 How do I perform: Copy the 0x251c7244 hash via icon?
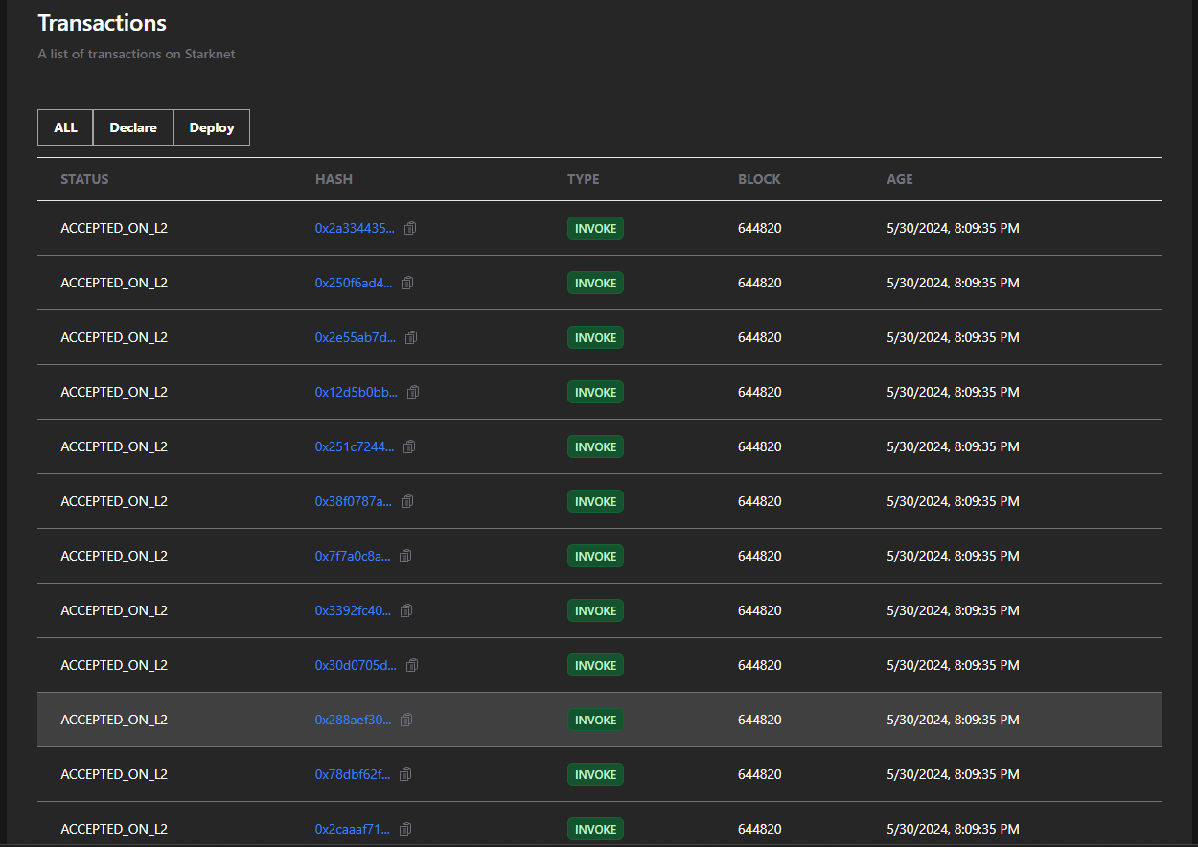[x=409, y=447]
